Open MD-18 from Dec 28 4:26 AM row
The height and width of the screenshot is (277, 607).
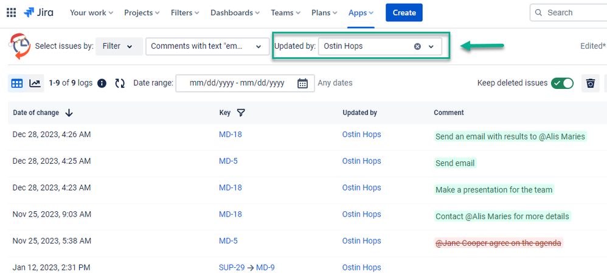click(231, 135)
